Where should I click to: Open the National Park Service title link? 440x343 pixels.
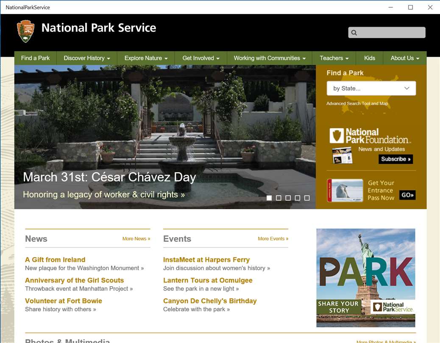pos(99,28)
